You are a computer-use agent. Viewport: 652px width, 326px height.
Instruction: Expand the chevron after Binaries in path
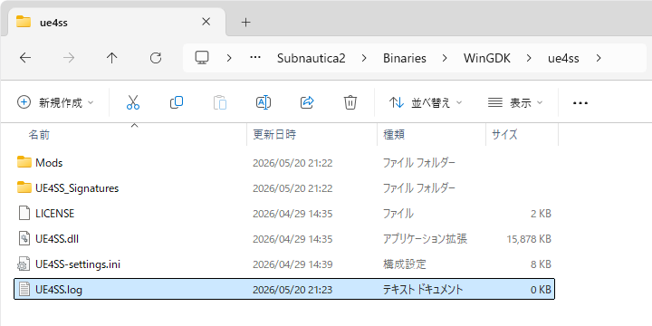(445, 58)
